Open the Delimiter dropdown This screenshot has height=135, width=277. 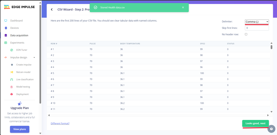click(257, 22)
